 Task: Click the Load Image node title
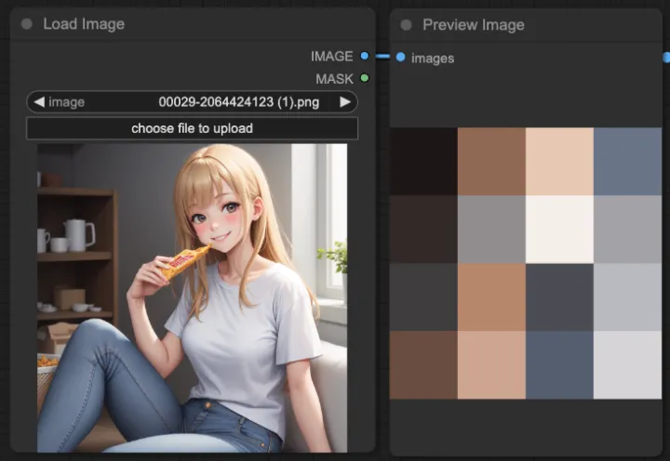coord(84,24)
